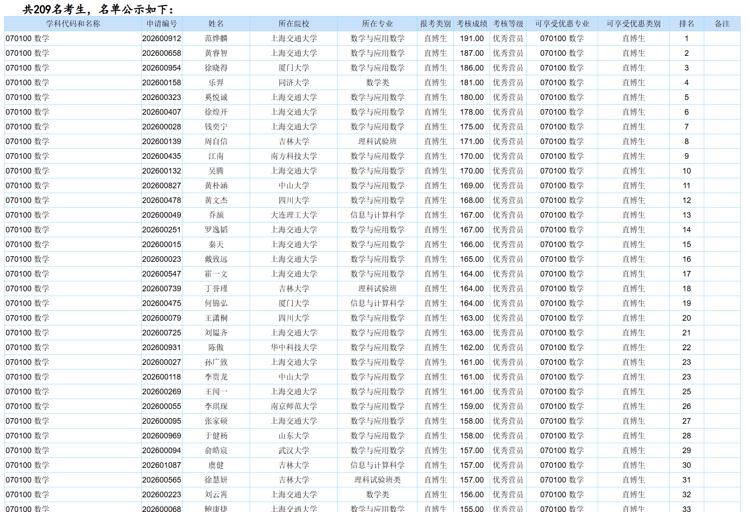Select application number 202600954
The height and width of the screenshot is (512, 748).
162,68
